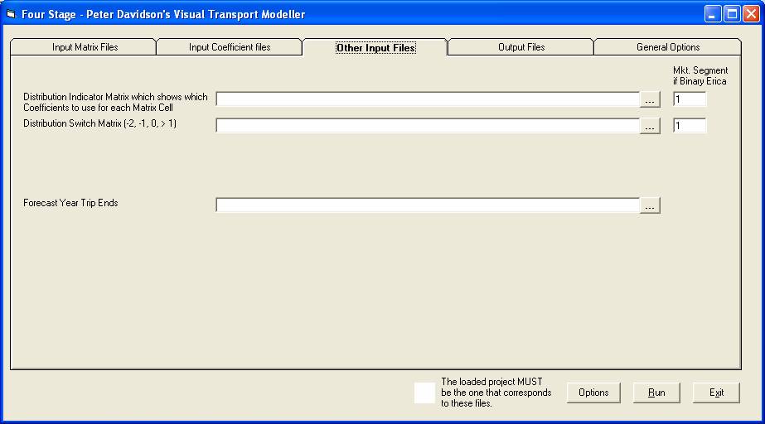
Task: Click the Distribution Indicator Matrix file path field
Action: pyautogui.click(x=428, y=99)
